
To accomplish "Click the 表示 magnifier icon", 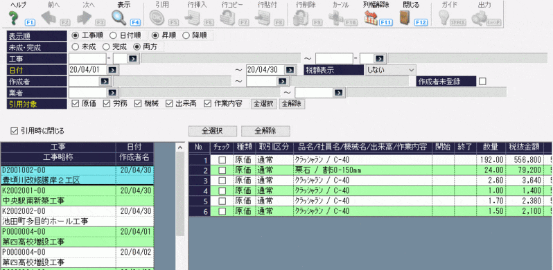I will click(119, 17).
